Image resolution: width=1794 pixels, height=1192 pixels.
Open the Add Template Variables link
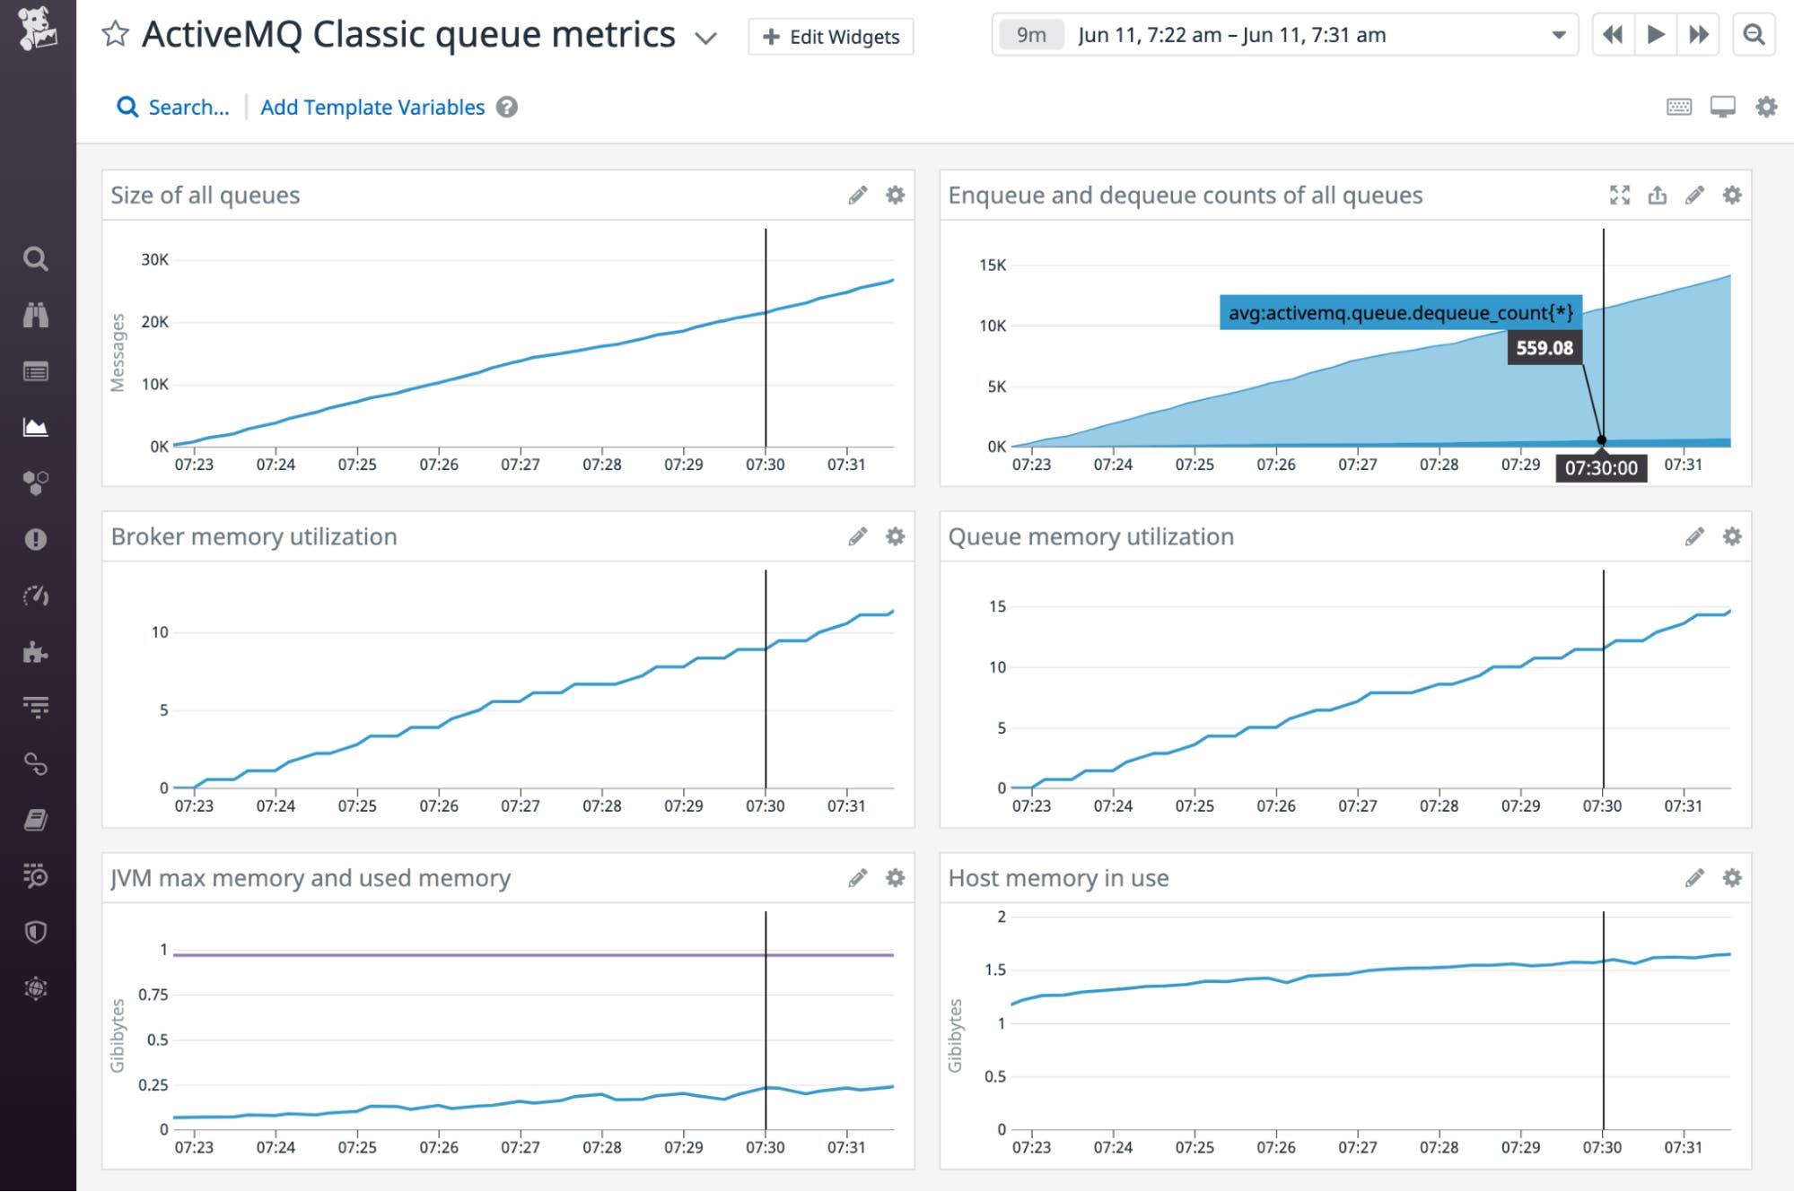(372, 107)
